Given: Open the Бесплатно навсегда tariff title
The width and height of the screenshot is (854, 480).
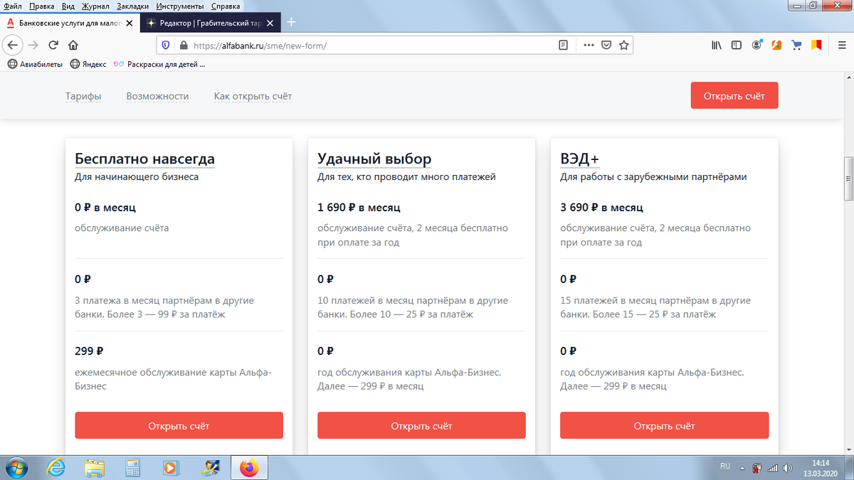Looking at the screenshot, I should coord(144,159).
